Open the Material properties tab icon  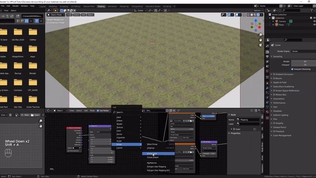tap(267, 112)
